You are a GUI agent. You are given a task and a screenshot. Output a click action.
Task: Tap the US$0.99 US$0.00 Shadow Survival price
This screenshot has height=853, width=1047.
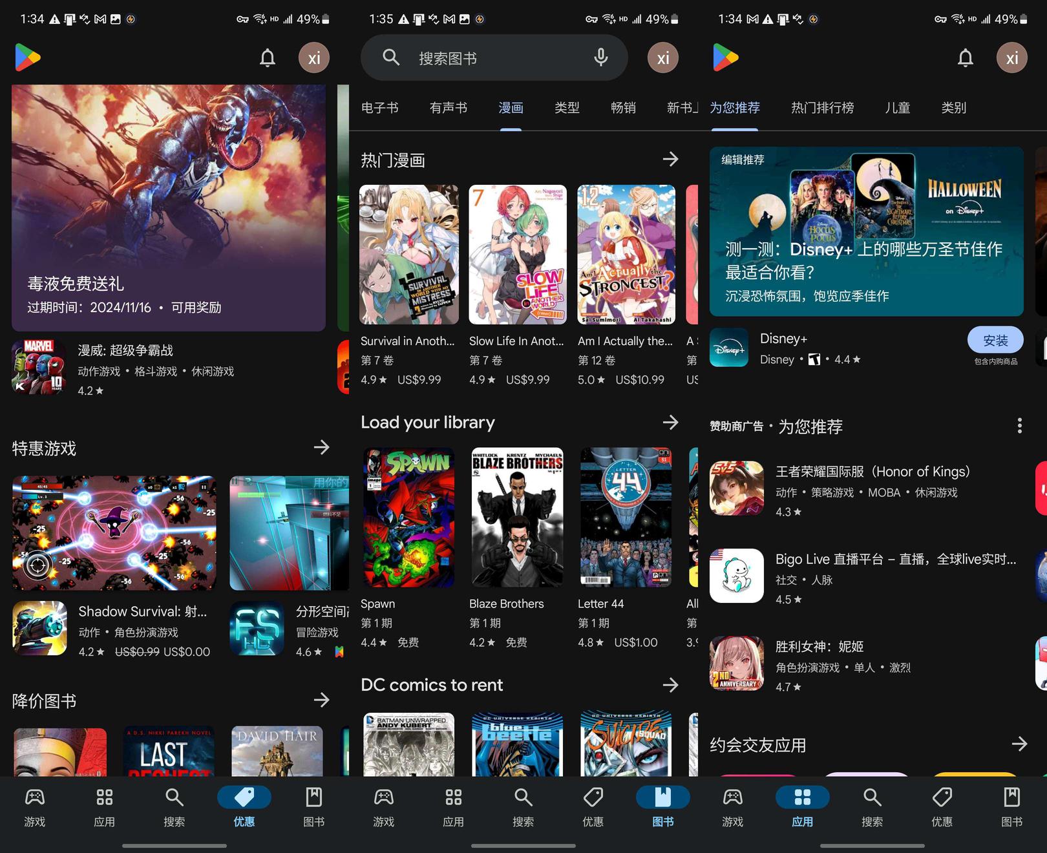point(162,652)
